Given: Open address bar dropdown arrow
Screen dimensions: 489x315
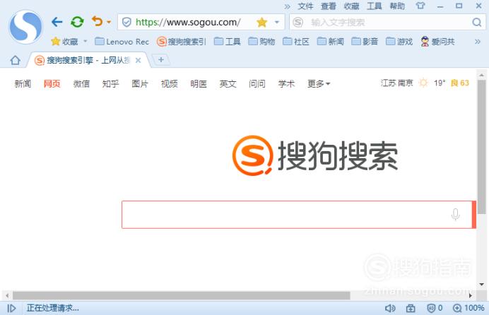Looking at the screenshot, I should point(276,22).
